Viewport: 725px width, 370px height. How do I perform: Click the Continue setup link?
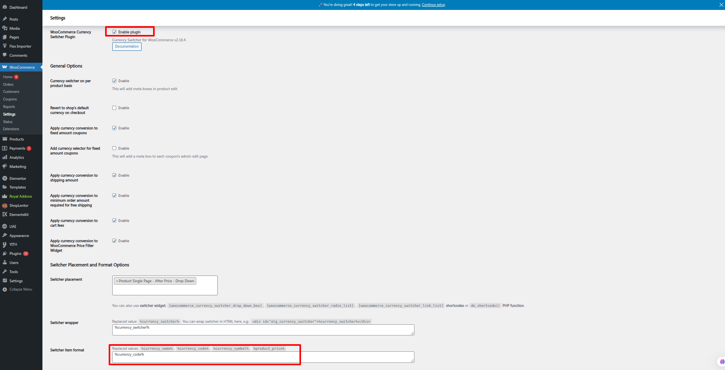coord(433,5)
